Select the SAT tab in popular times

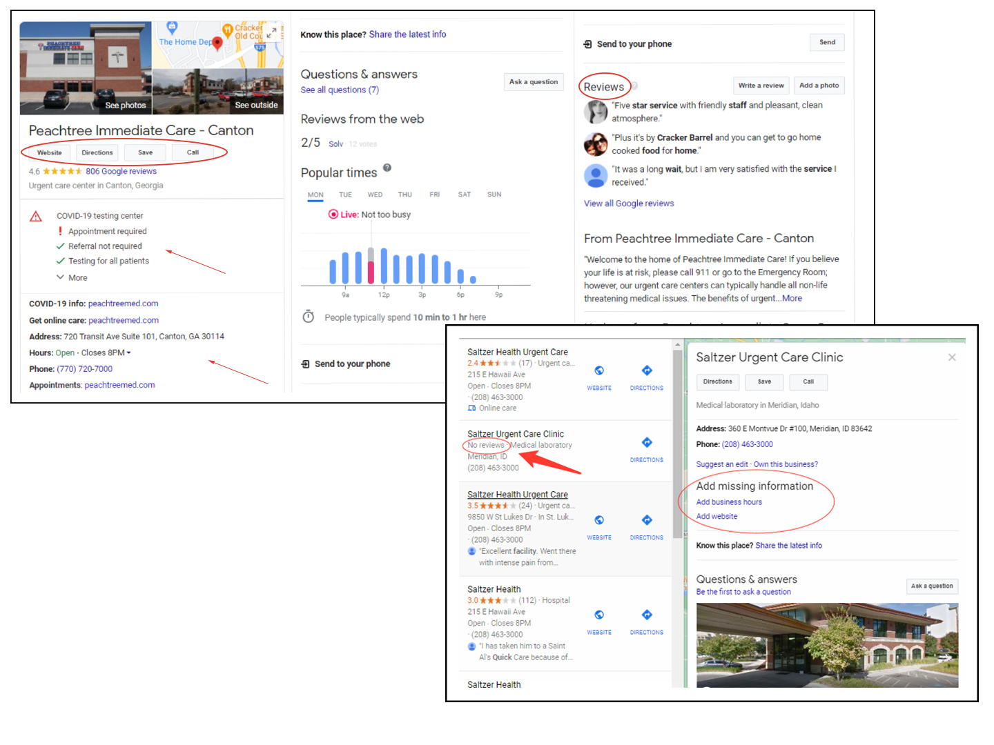coord(464,195)
